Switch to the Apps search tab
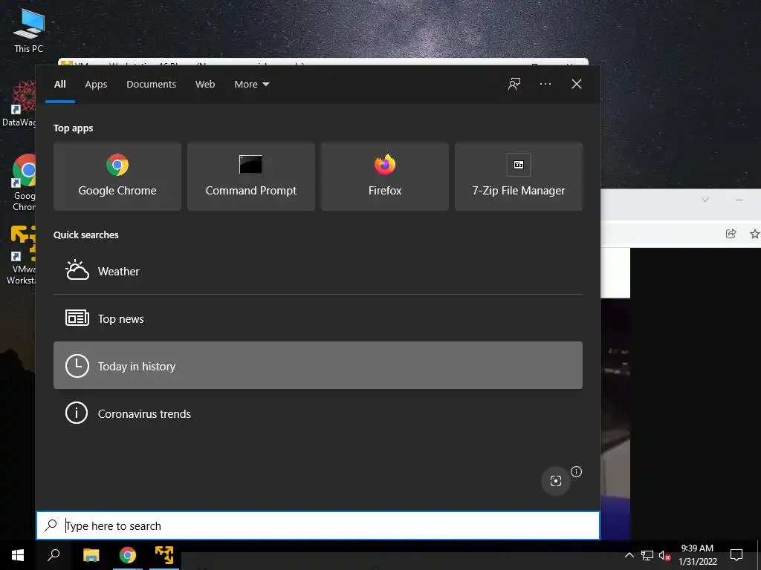761x570 pixels. click(96, 85)
